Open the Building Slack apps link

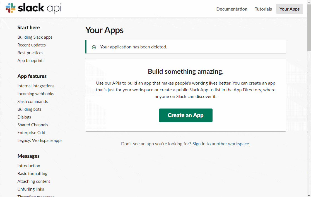tap(35, 37)
